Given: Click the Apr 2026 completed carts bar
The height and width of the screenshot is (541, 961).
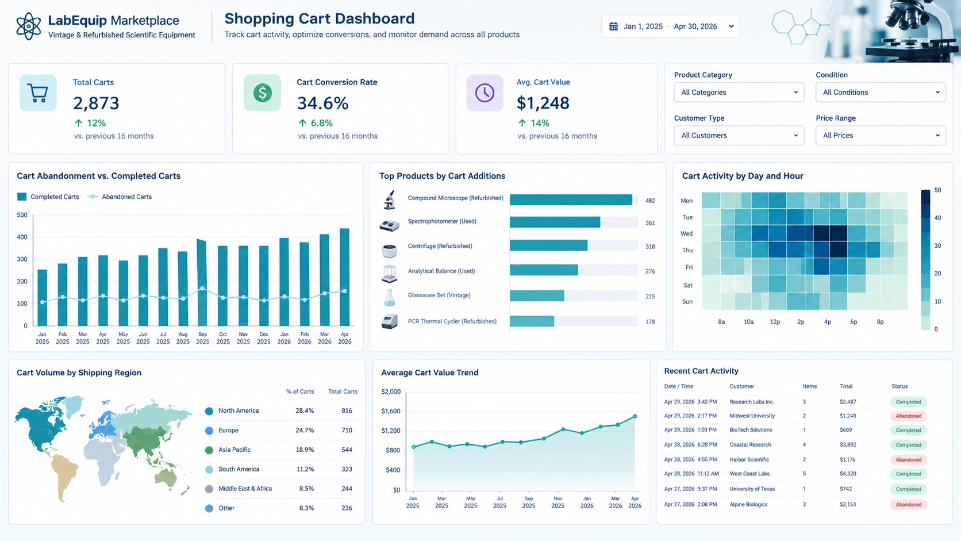Looking at the screenshot, I should [344, 277].
